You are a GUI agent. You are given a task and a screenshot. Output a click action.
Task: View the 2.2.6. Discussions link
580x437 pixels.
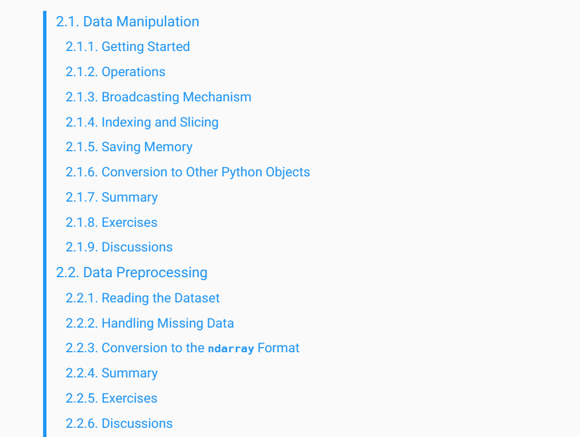pyautogui.click(x=119, y=424)
